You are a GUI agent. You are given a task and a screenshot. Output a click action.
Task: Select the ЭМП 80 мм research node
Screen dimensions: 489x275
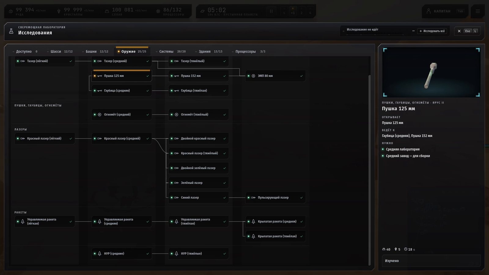click(275, 76)
